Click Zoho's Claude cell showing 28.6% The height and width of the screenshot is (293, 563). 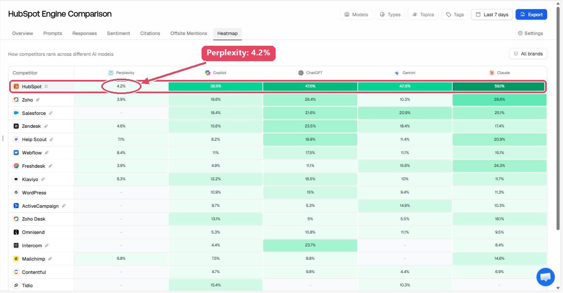499,100
